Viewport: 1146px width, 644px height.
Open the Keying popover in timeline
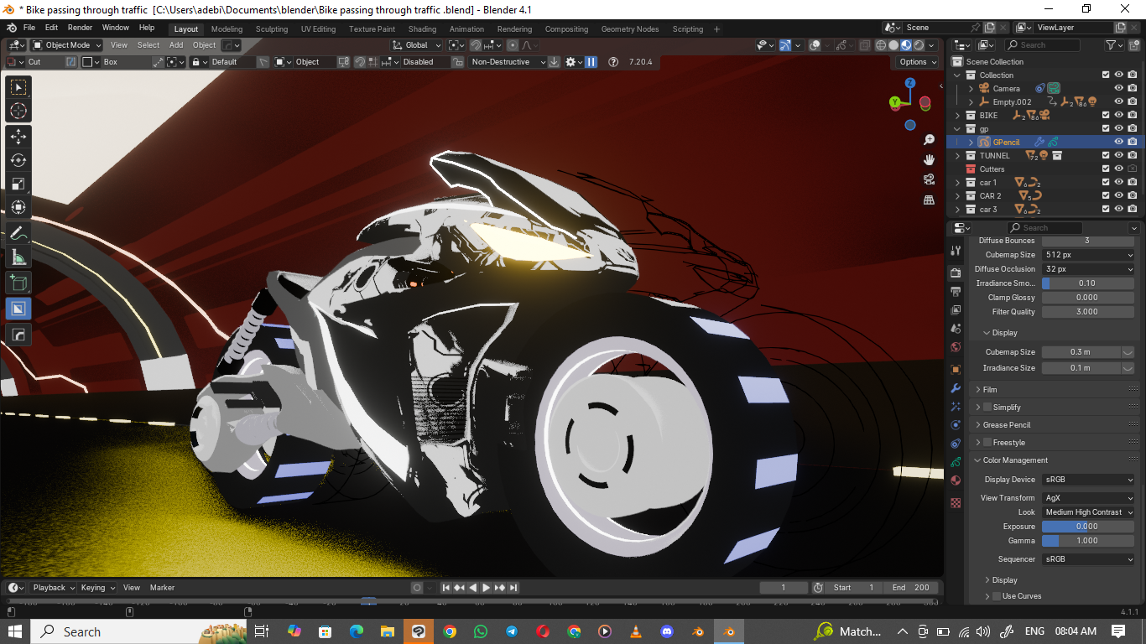coord(97,588)
